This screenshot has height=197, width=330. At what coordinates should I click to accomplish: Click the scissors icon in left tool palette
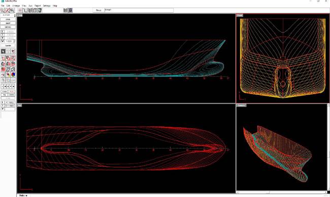[x=3, y=75]
